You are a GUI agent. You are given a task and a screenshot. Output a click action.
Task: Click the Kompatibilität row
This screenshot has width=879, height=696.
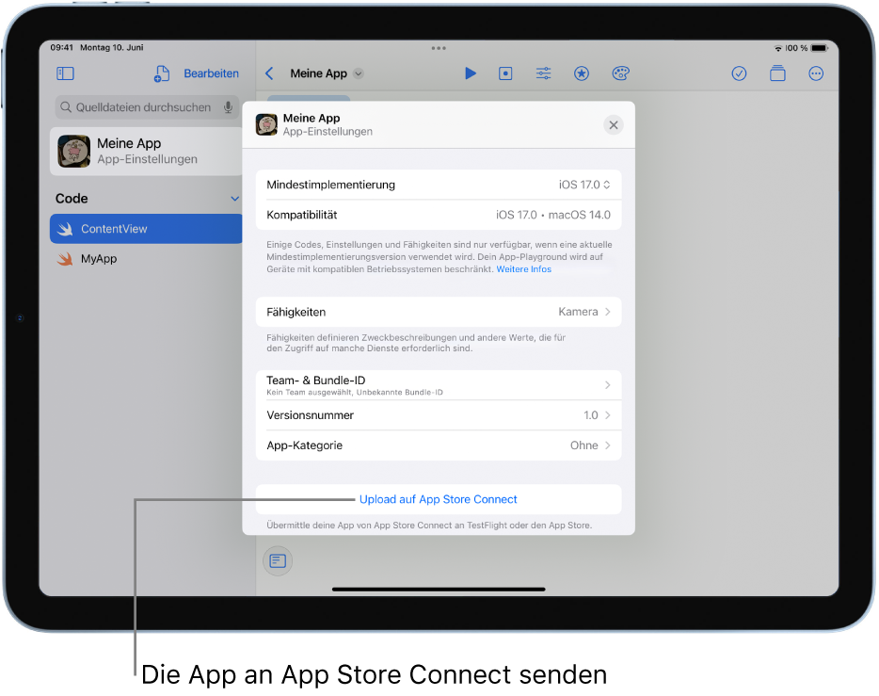pos(439,215)
